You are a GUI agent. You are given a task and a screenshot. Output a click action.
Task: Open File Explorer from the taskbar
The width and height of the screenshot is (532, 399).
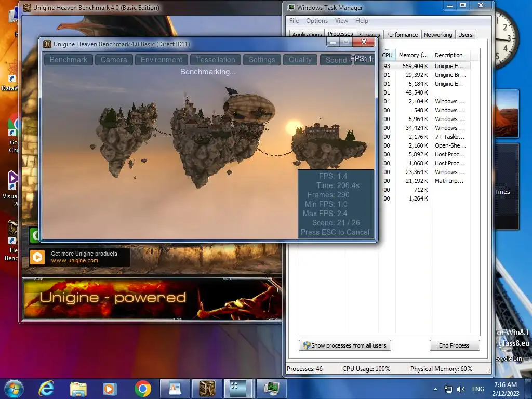point(78,389)
